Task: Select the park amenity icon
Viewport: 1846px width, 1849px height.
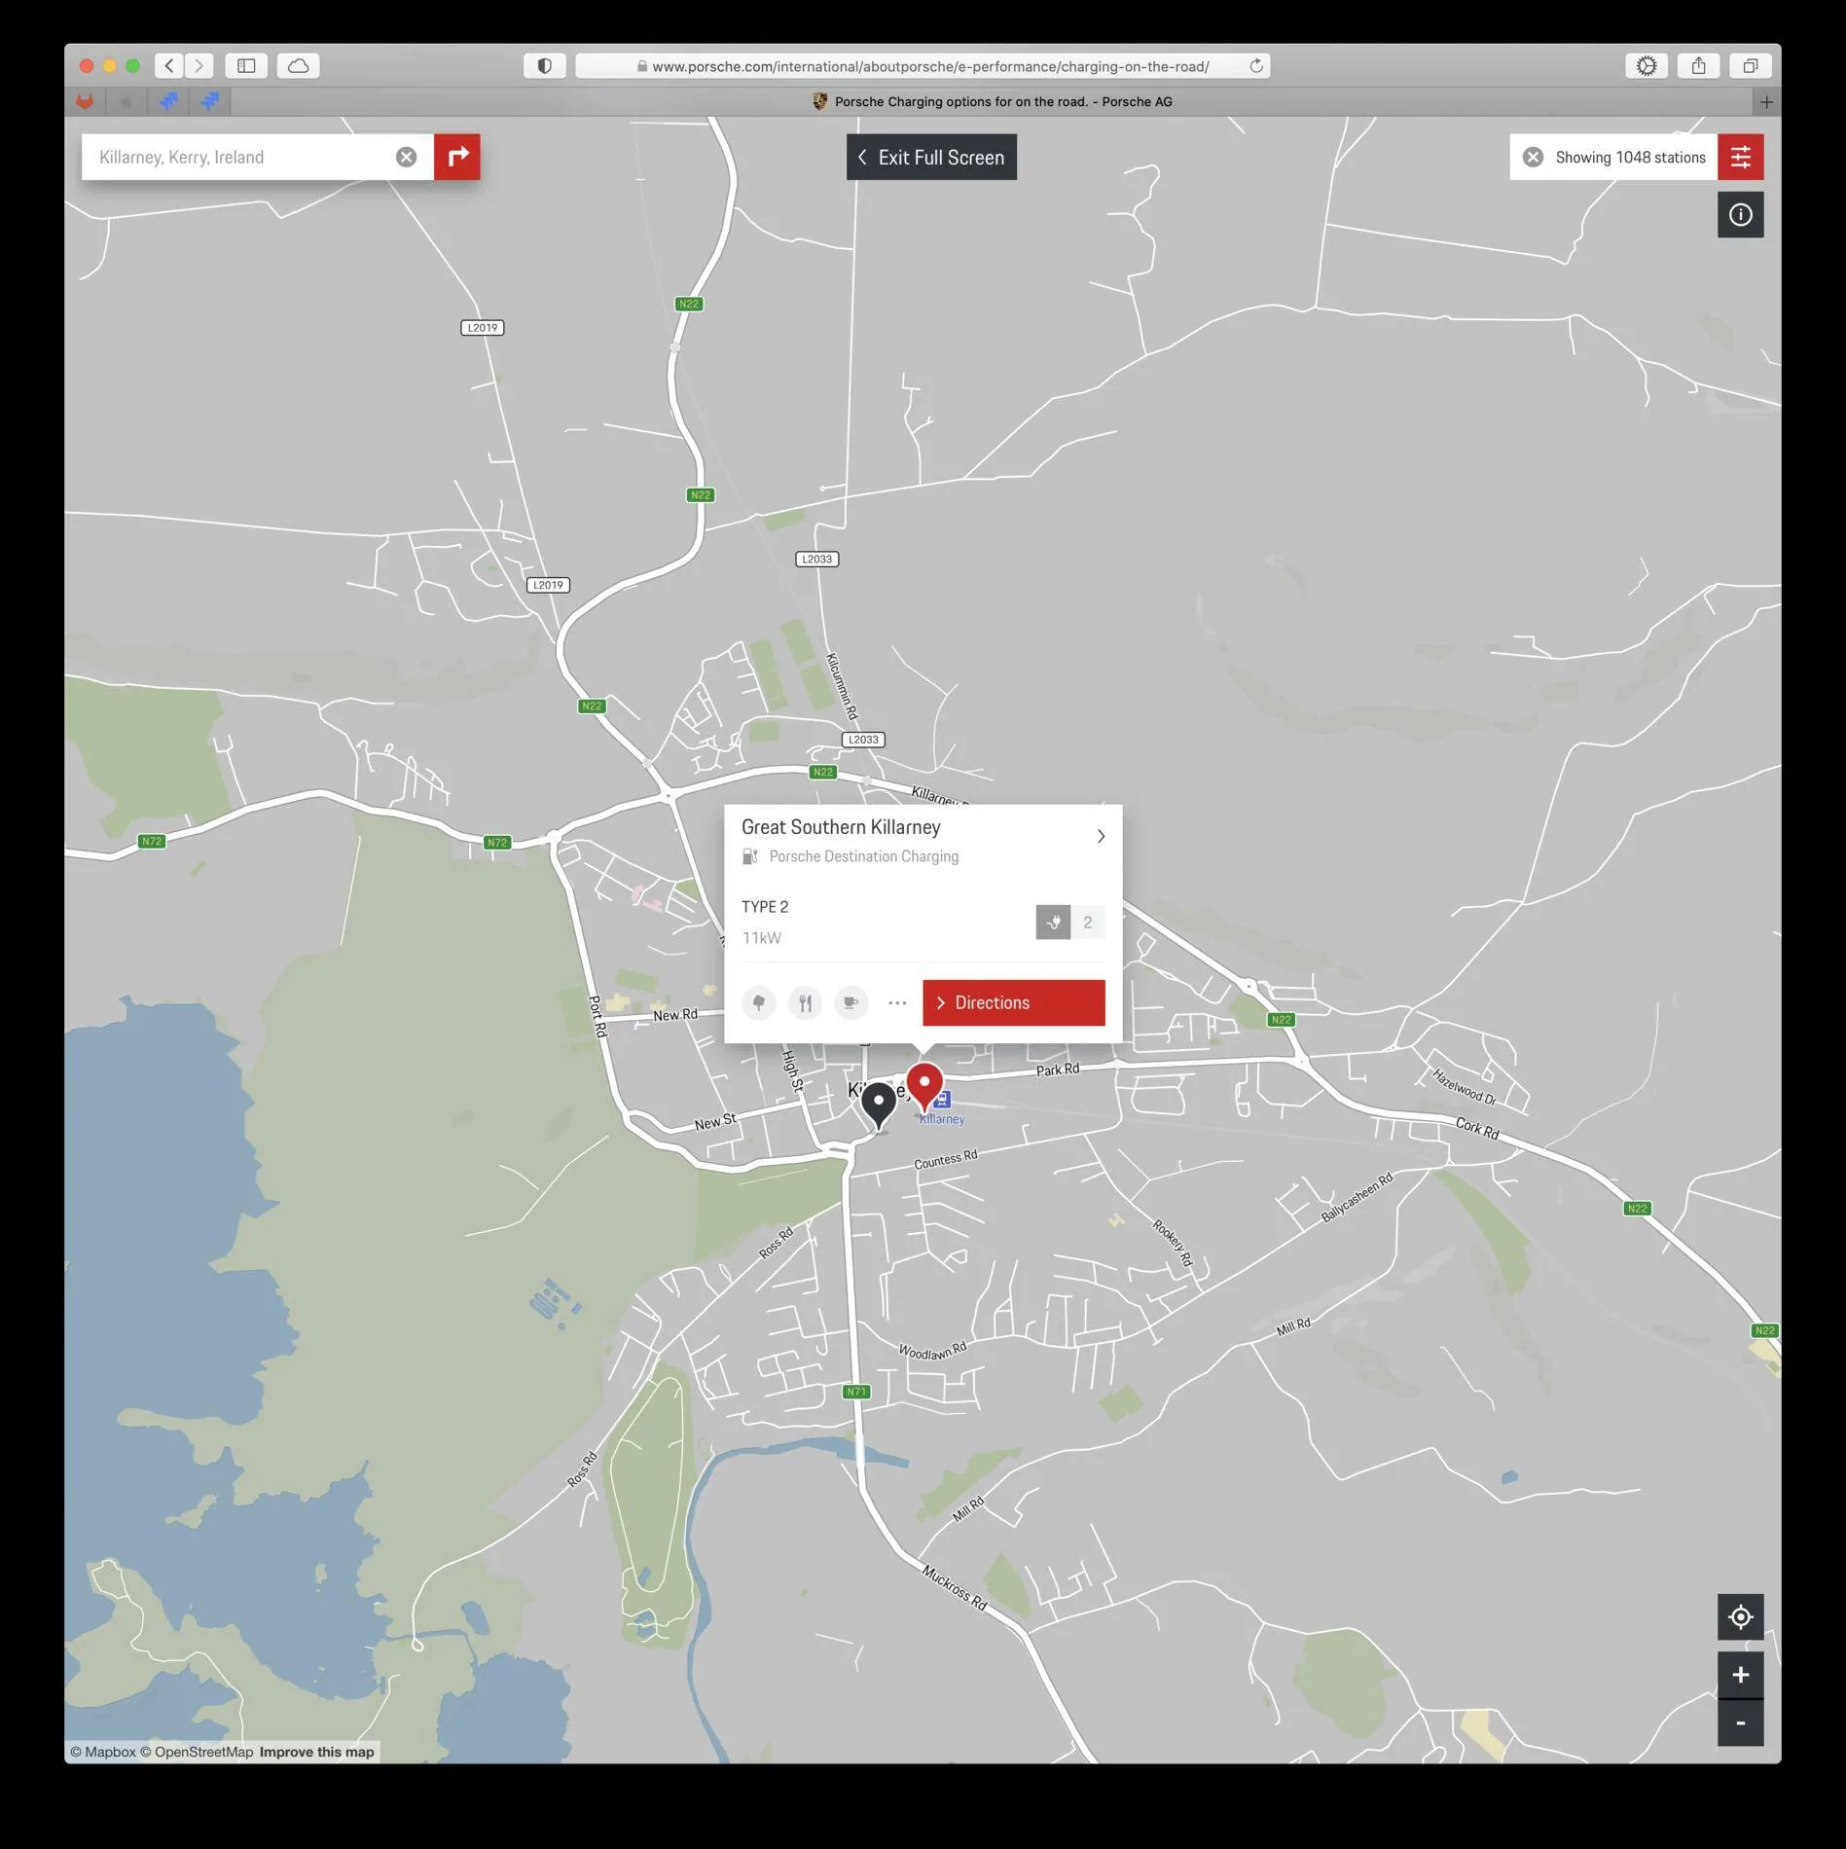Action: pos(759,1002)
